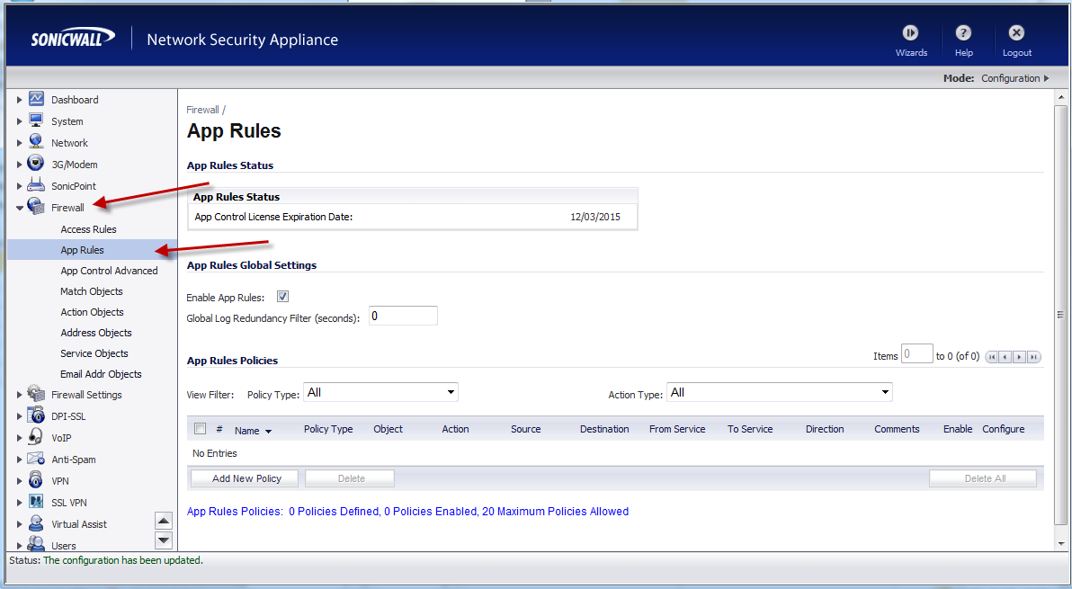Click the Firewall Settings gear icon
The height and width of the screenshot is (589, 1072).
pyautogui.click(x=36, y=394)
